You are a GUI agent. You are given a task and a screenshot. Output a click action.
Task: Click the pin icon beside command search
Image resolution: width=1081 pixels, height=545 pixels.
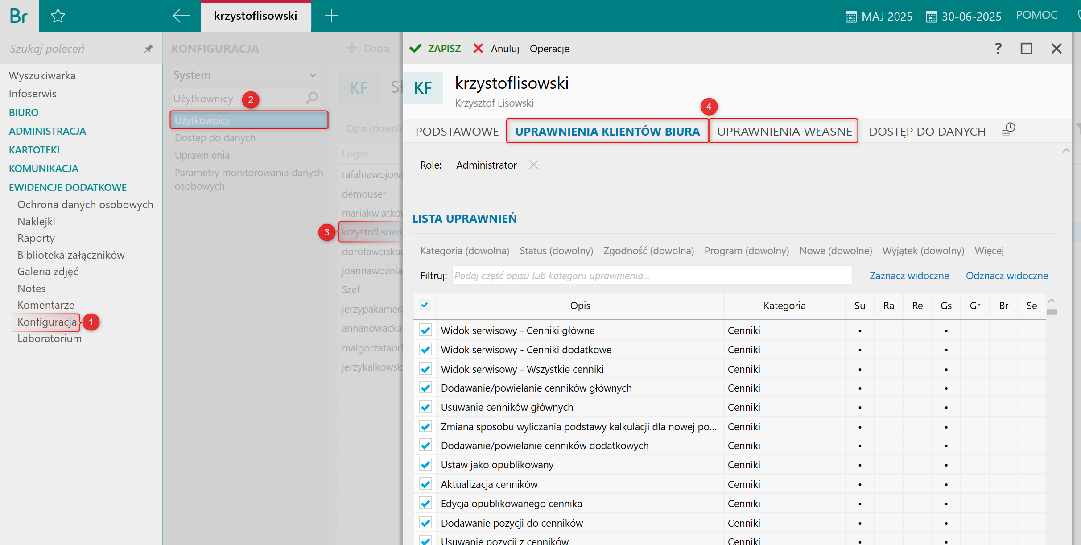pyautogui.click(x=149, y=49)
